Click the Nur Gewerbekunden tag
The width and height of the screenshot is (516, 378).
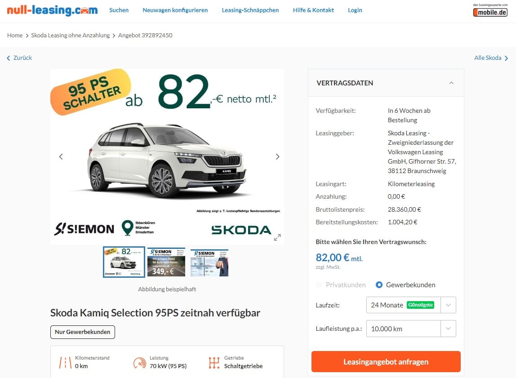click(x=83, y=332)
